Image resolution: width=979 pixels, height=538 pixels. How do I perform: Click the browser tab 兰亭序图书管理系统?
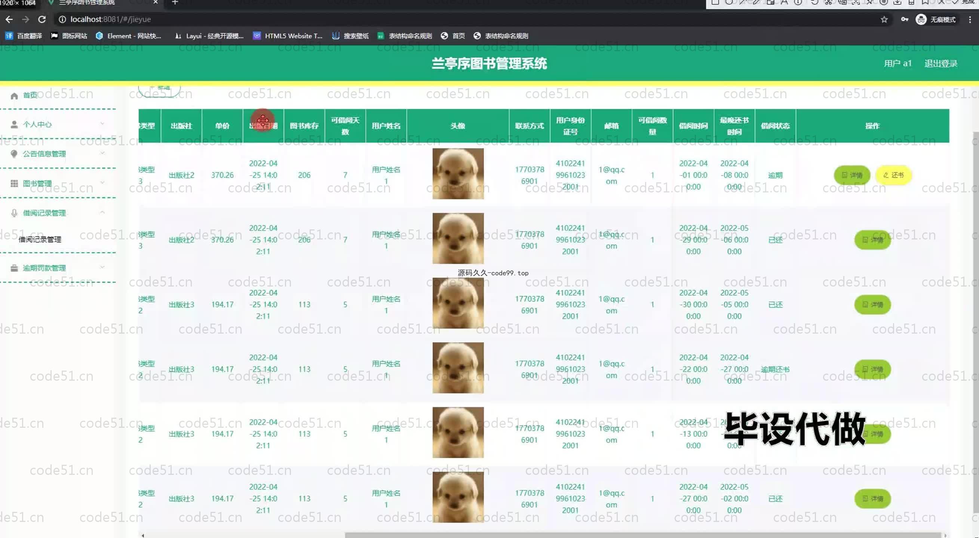click(102, 3)
